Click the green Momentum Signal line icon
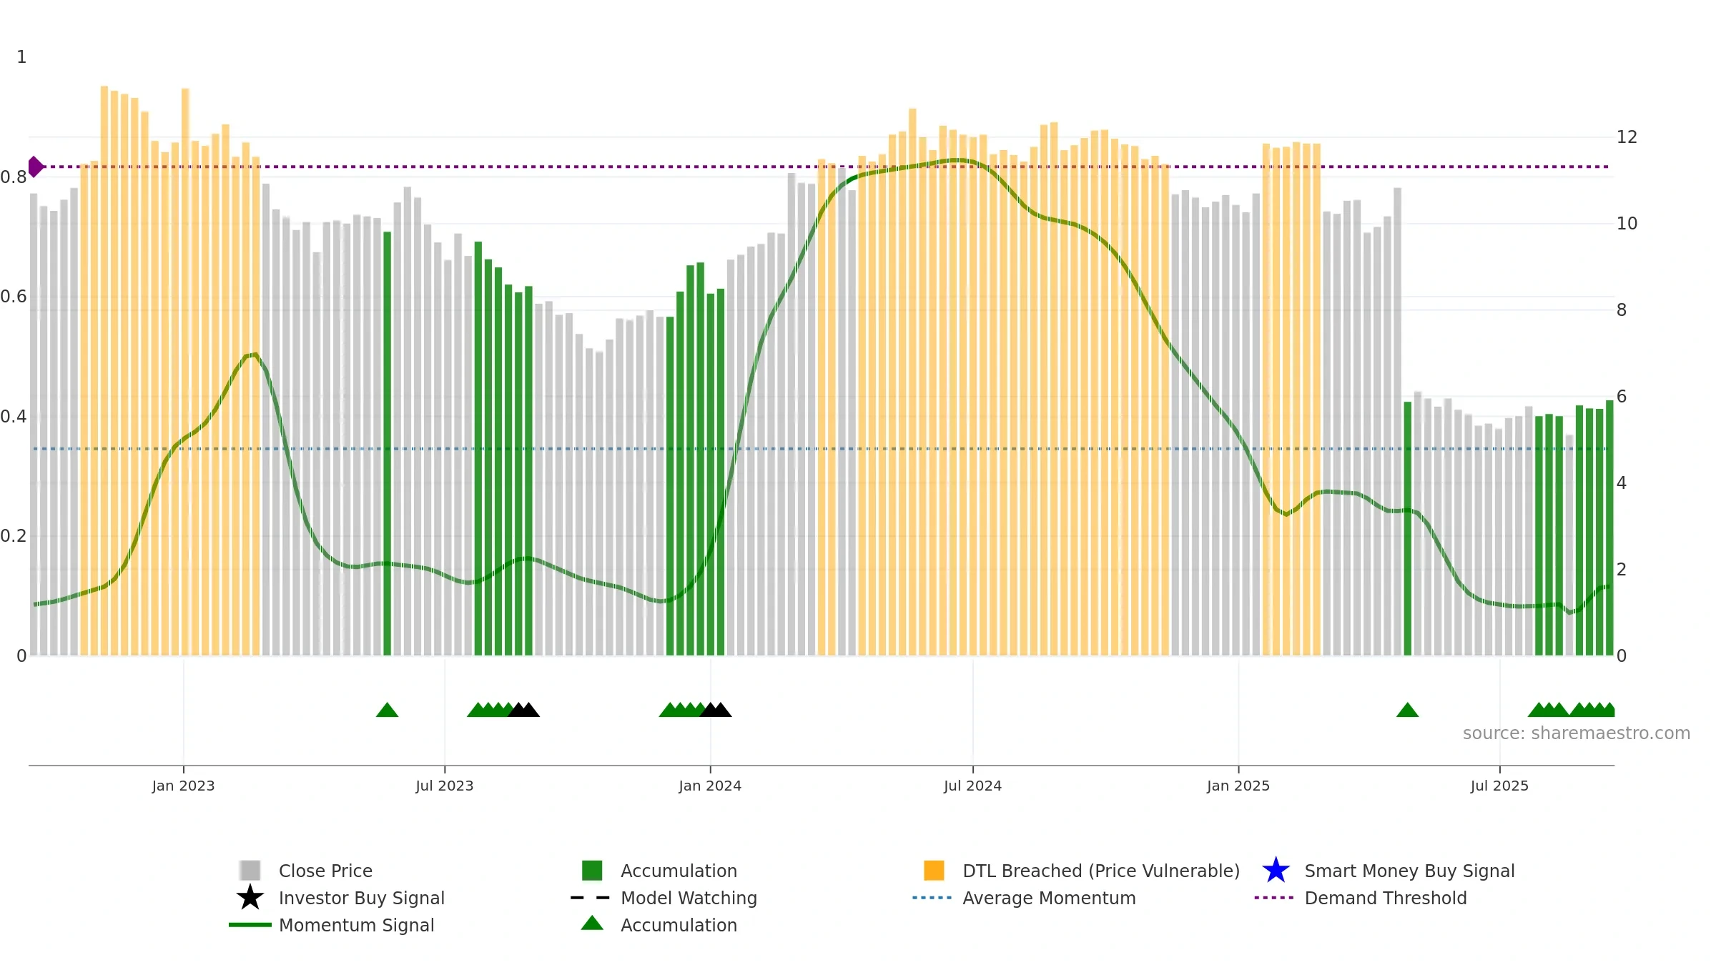The image size is (1716, 965). click(250, 924)
